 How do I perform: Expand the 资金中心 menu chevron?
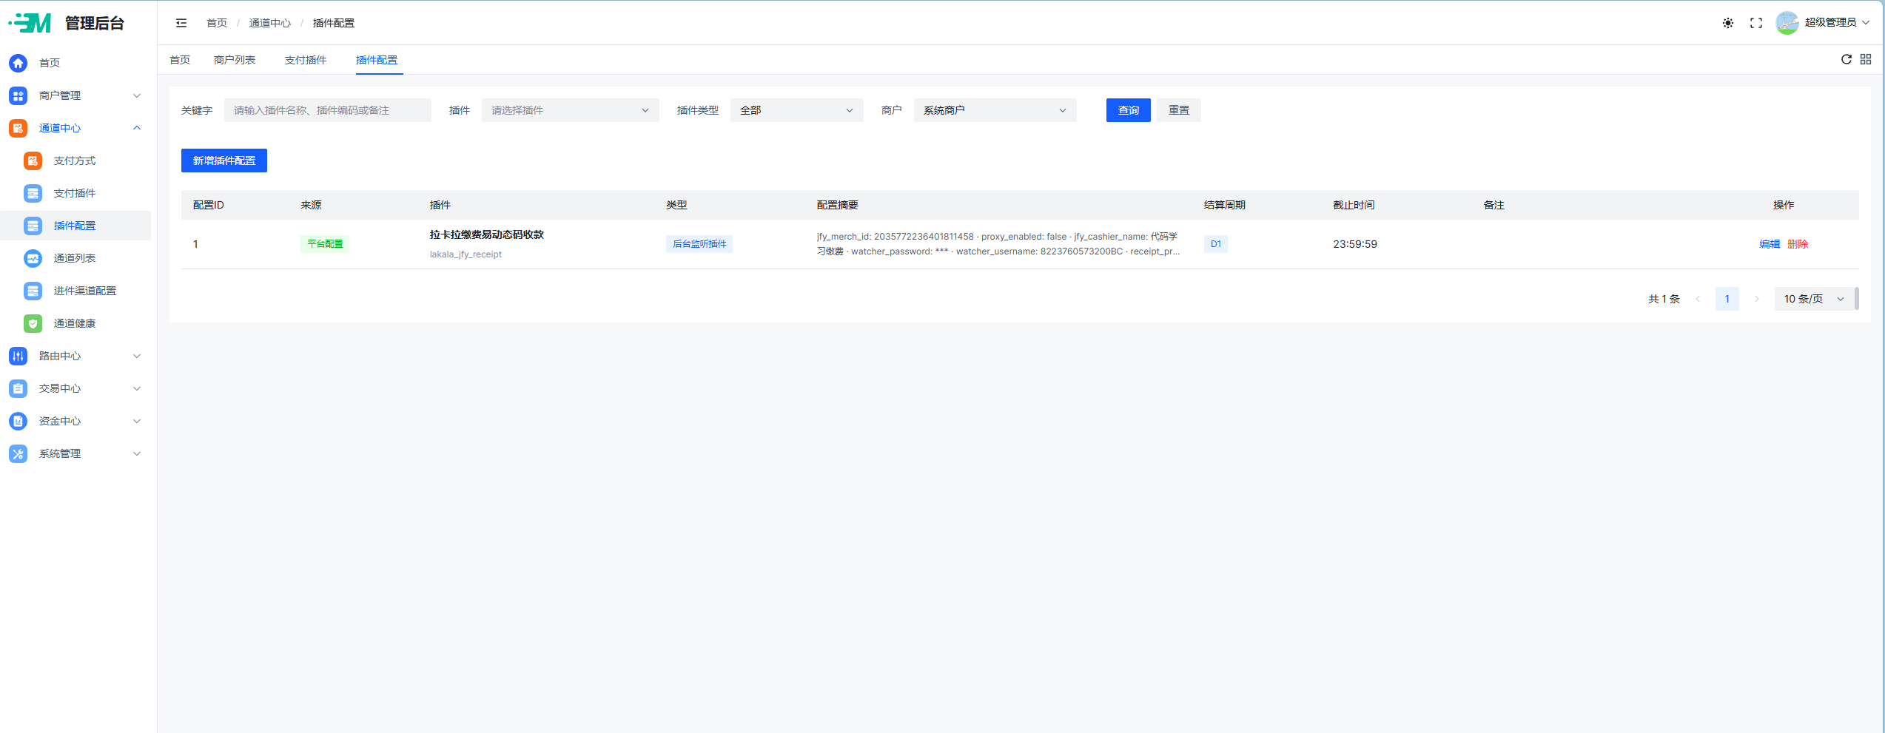[x=137, y=421]
